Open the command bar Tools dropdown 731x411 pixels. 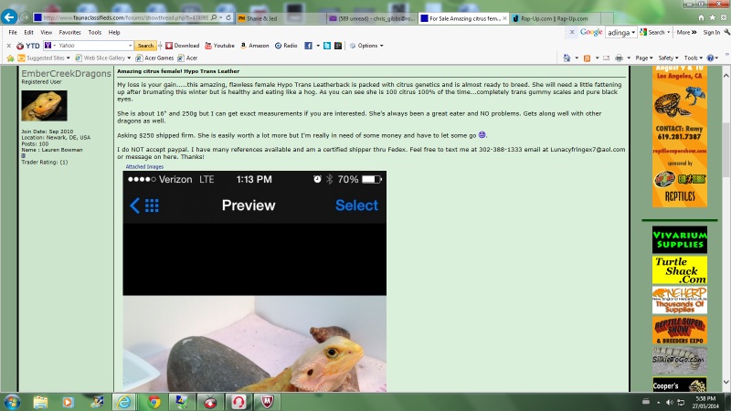coord(693,58)
